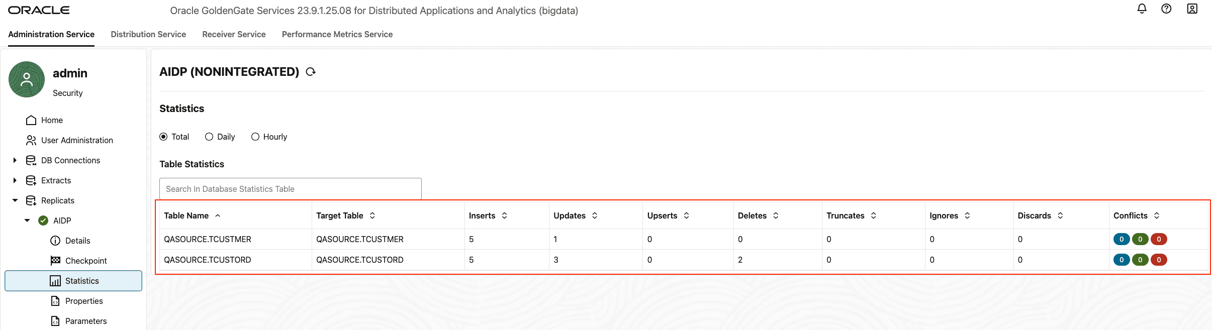Image resolution: width=1212 pixels, height=330 pixels.
Task: Sort by Inserts column
Action: [504, 215]
